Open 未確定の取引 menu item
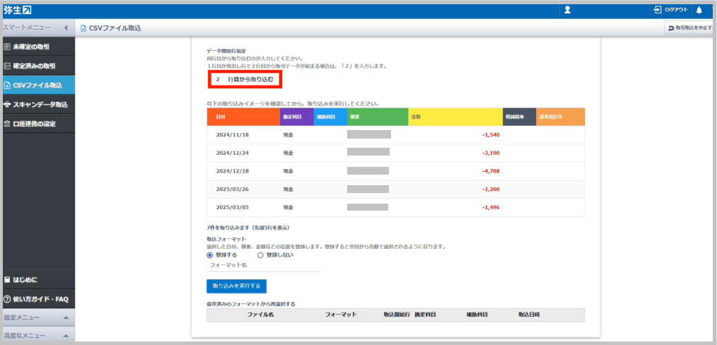717x345 pixels. (x=39, y=47)
